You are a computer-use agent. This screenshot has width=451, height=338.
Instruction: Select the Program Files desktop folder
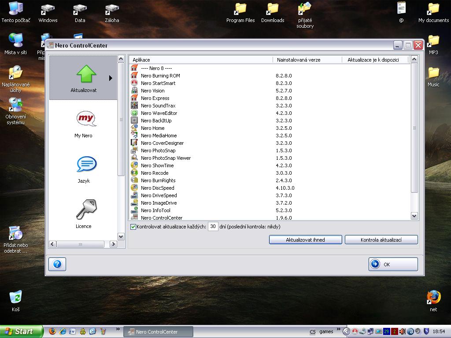pos(240,13)
